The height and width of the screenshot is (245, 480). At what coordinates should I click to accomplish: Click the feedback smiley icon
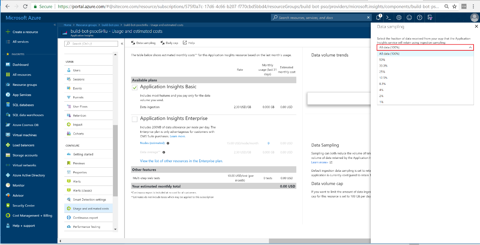409,18
